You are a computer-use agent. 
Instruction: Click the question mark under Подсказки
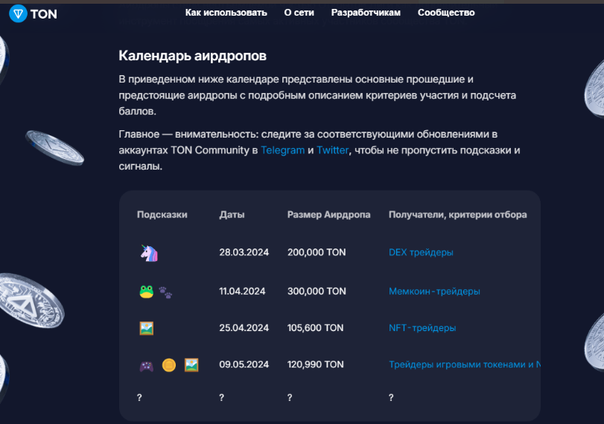point(139,398)
